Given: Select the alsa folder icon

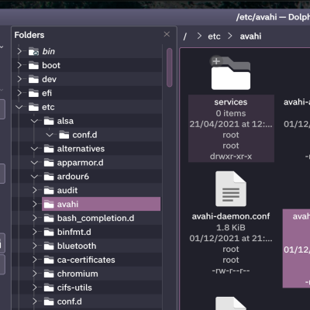Looking at the screenshot, I should [x=49, y=121].
